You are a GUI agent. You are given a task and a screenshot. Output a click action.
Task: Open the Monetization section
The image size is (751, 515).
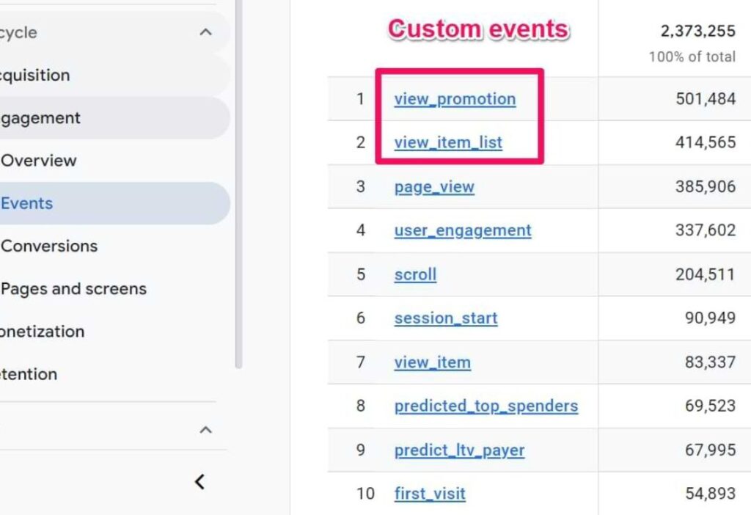click(x=42, y=332)
